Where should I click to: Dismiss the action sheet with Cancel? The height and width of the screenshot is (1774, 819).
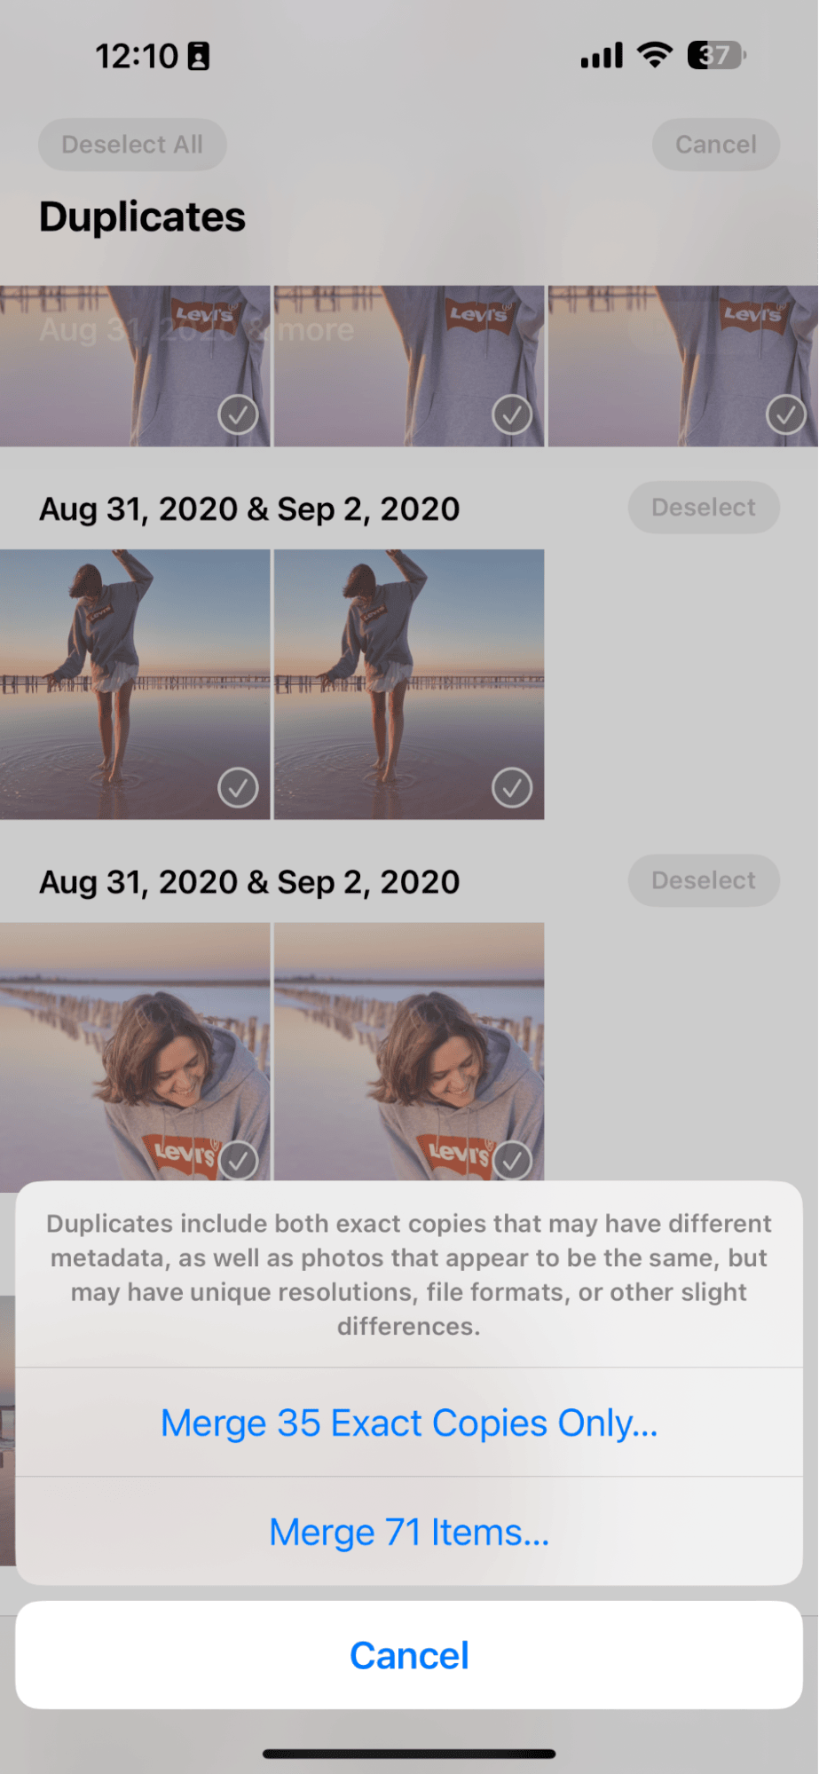pos(409,1655)
